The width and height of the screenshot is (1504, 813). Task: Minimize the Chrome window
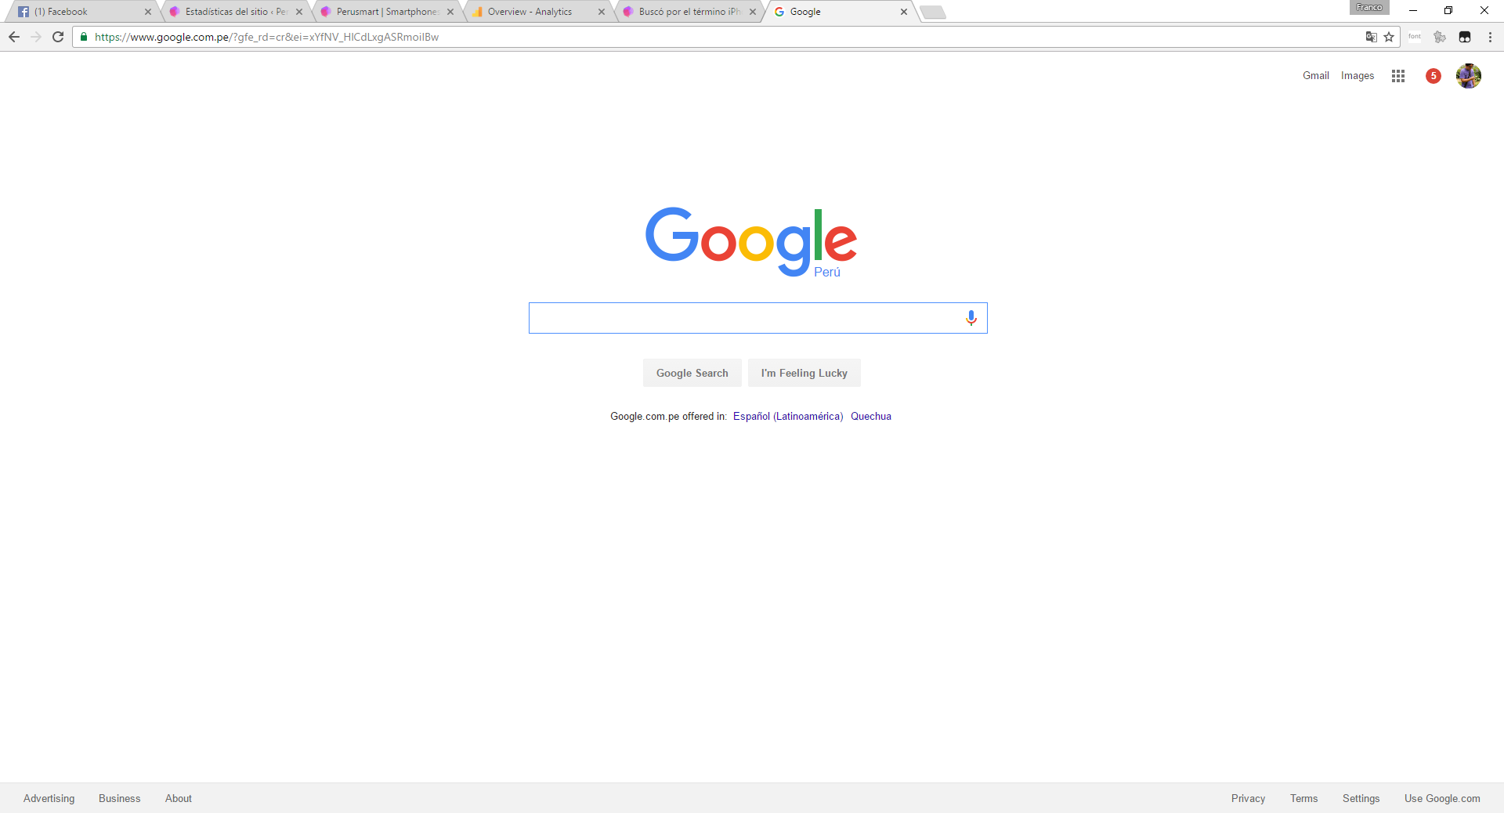tap(1413, 10)
